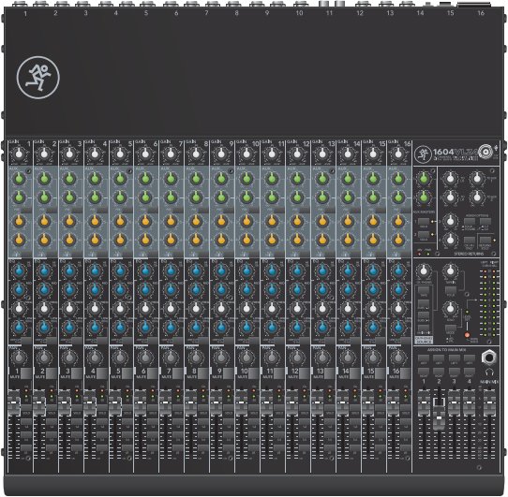Assign subgroup 3 to main mix Right
This screenshot has width=508, height=497.
coord(455,372)
